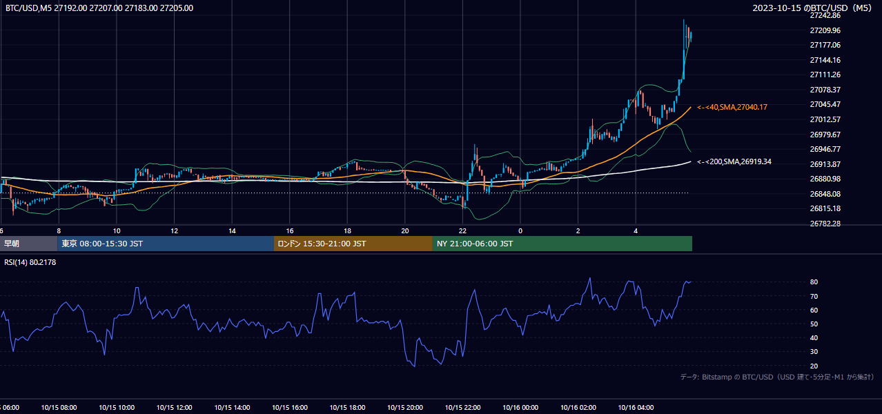
Task: Select RSI scale value 80
Action: click(814, 282)
